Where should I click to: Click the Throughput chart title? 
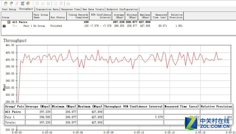click(x=15, y=40)
